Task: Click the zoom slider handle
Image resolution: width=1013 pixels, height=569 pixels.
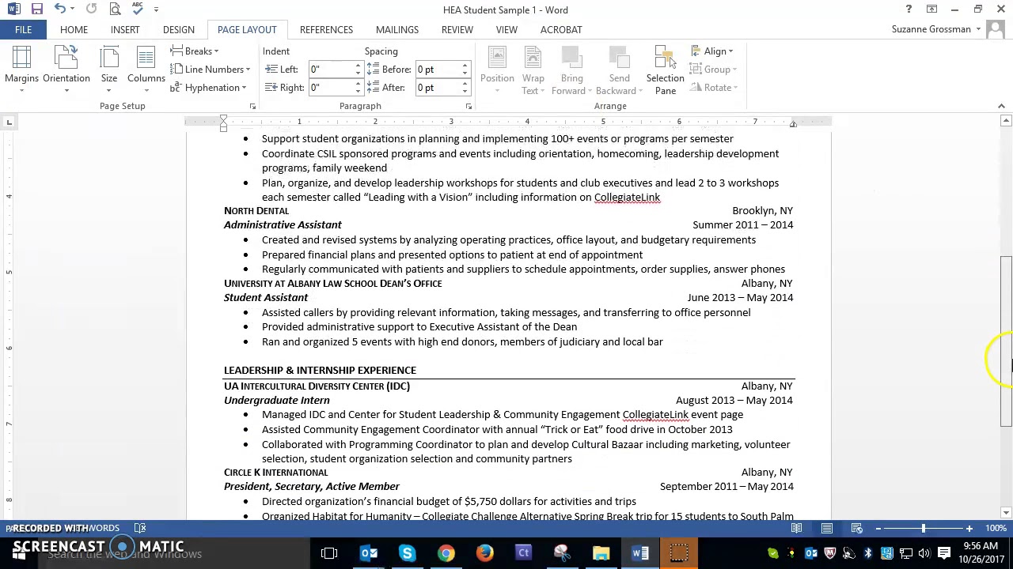Action: click(924, 528)
